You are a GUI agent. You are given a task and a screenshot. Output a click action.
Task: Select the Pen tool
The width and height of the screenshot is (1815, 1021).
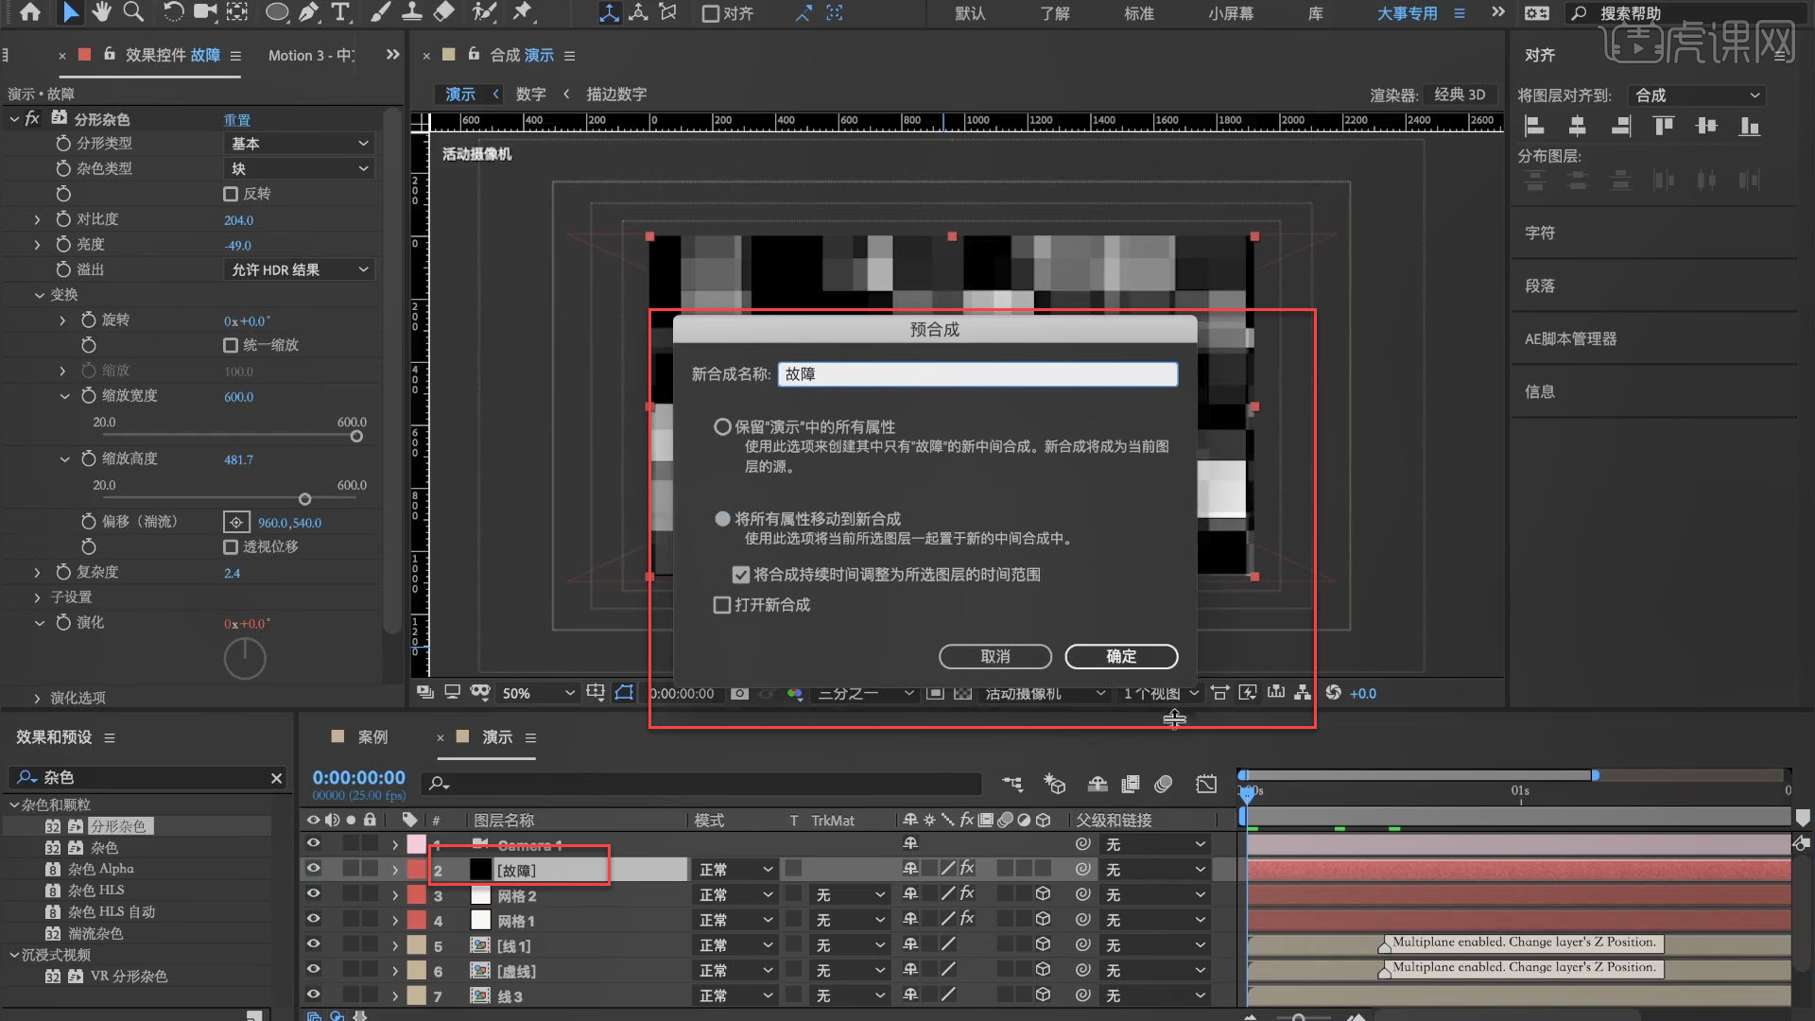[x=309, y=12]
